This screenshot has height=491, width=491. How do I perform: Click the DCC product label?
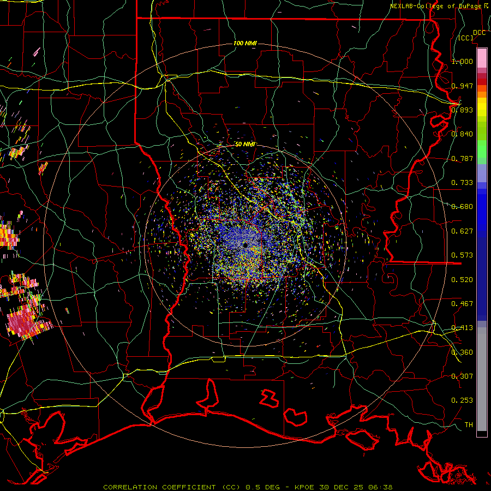pyautogui.click(x=479, y=33)
